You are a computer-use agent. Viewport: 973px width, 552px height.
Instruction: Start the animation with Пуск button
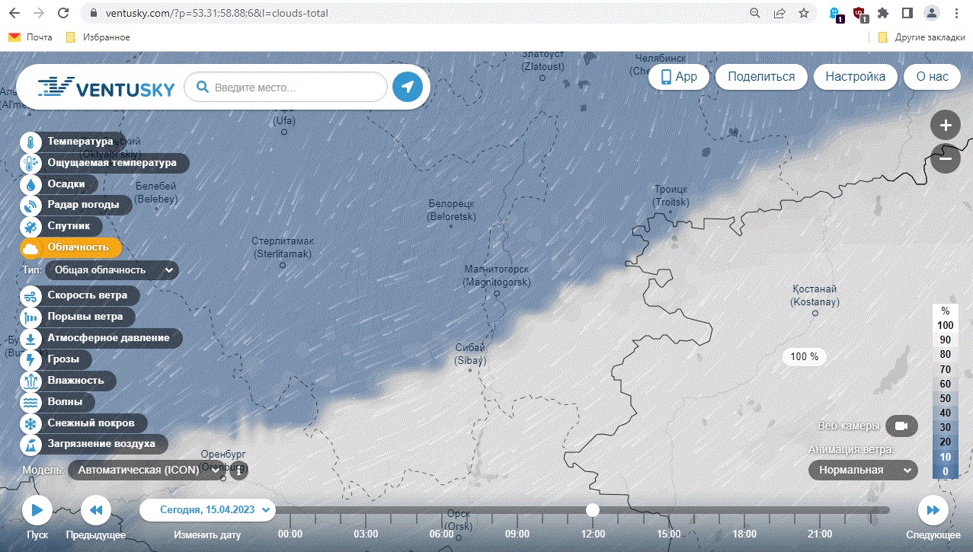(37, 510)
